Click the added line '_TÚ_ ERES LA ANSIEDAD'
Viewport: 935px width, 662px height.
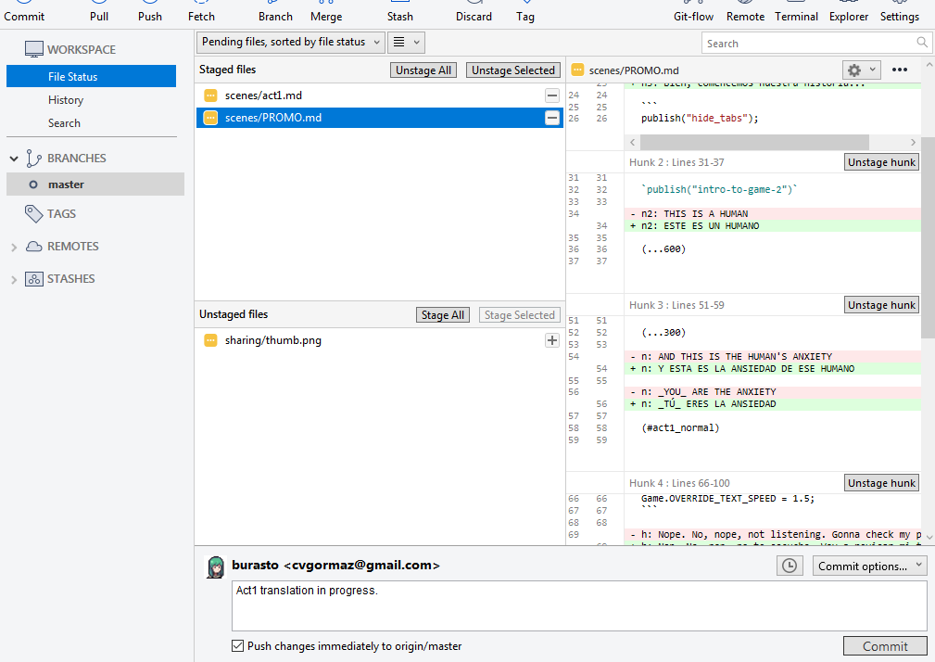pos(772,403)
